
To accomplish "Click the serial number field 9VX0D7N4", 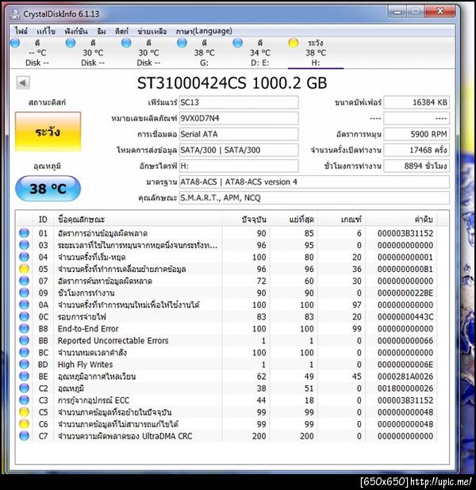I will 239,118.
